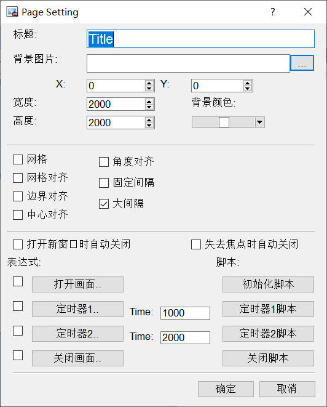Enable 角度对齐 angle alignment checkbox
327x407 pixels.
[x=104, y=162]
